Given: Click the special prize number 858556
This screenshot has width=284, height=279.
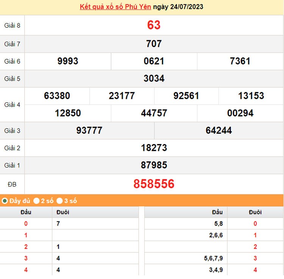Looking at the screenshot, I should pos(154,184).
